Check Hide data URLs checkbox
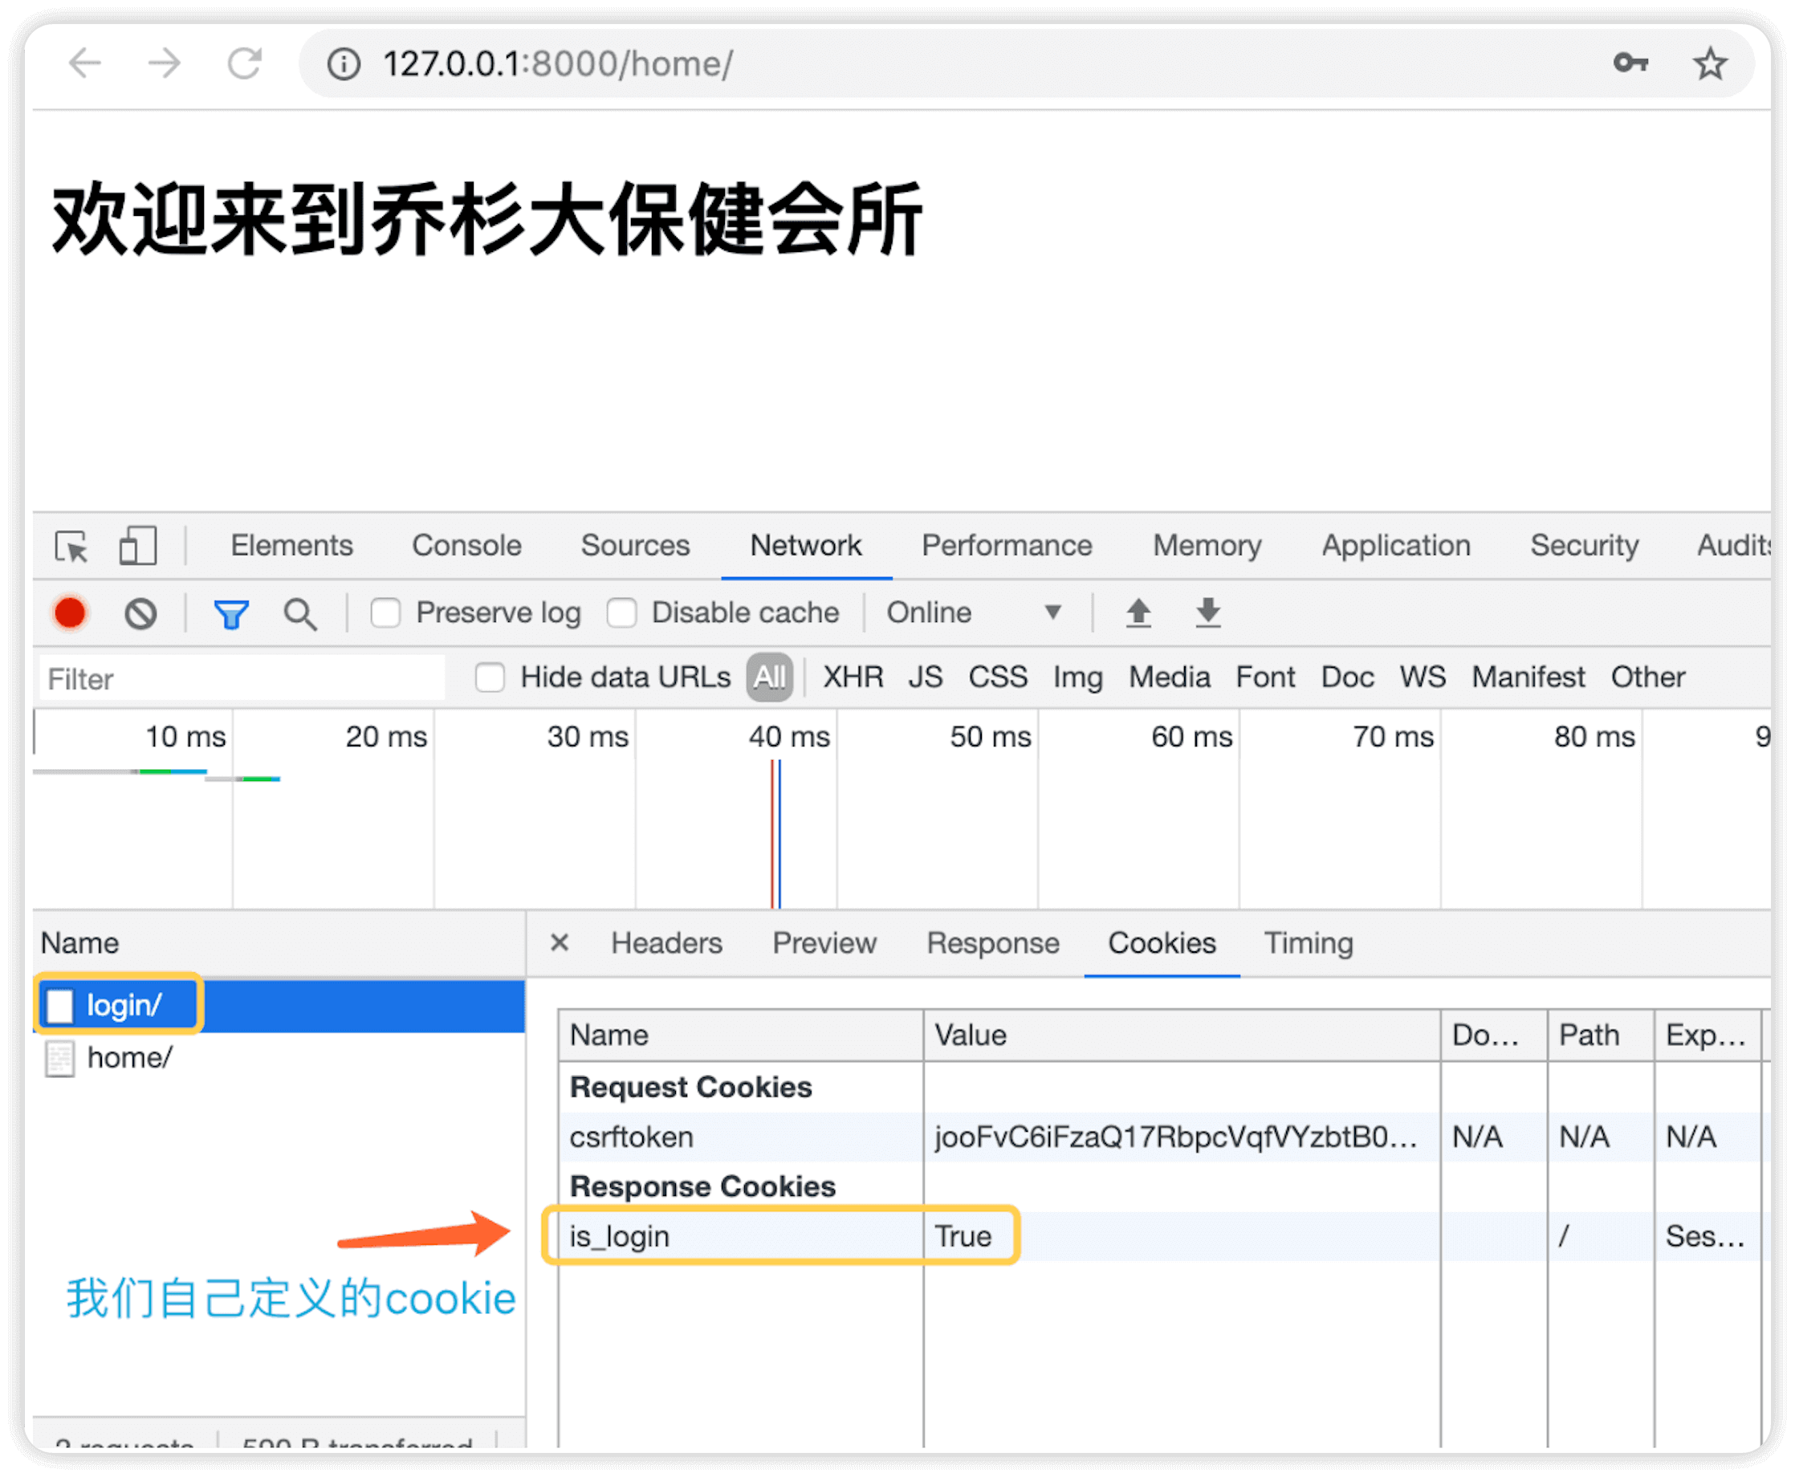 [490, 677]
